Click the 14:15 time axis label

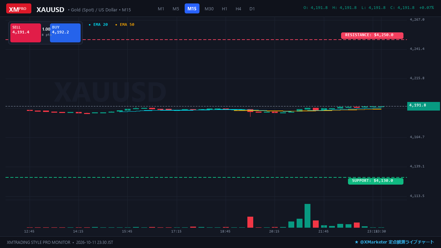tap(78, 231)
